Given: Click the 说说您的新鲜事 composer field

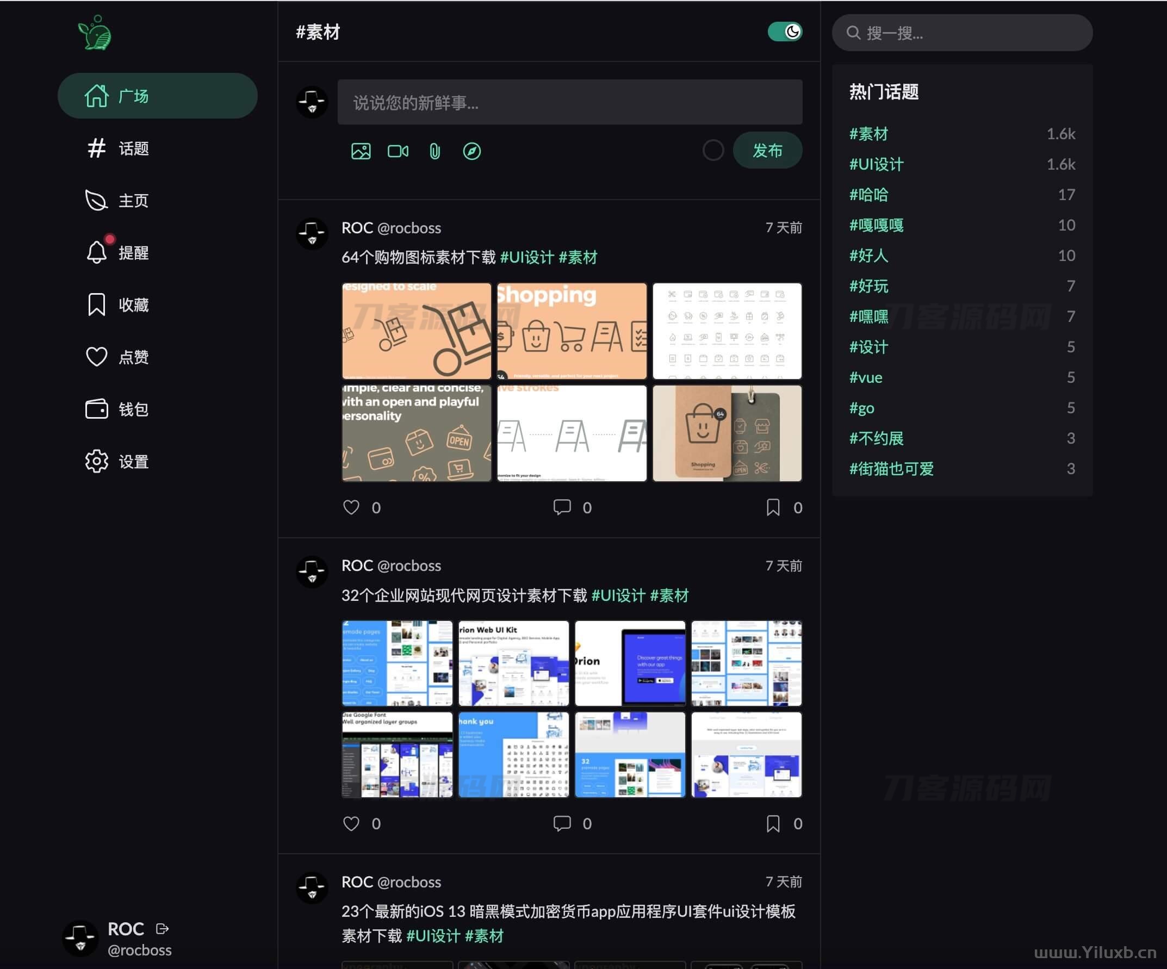Looking at the screenshot, I should pyautogui.click(x=569, y=102).
